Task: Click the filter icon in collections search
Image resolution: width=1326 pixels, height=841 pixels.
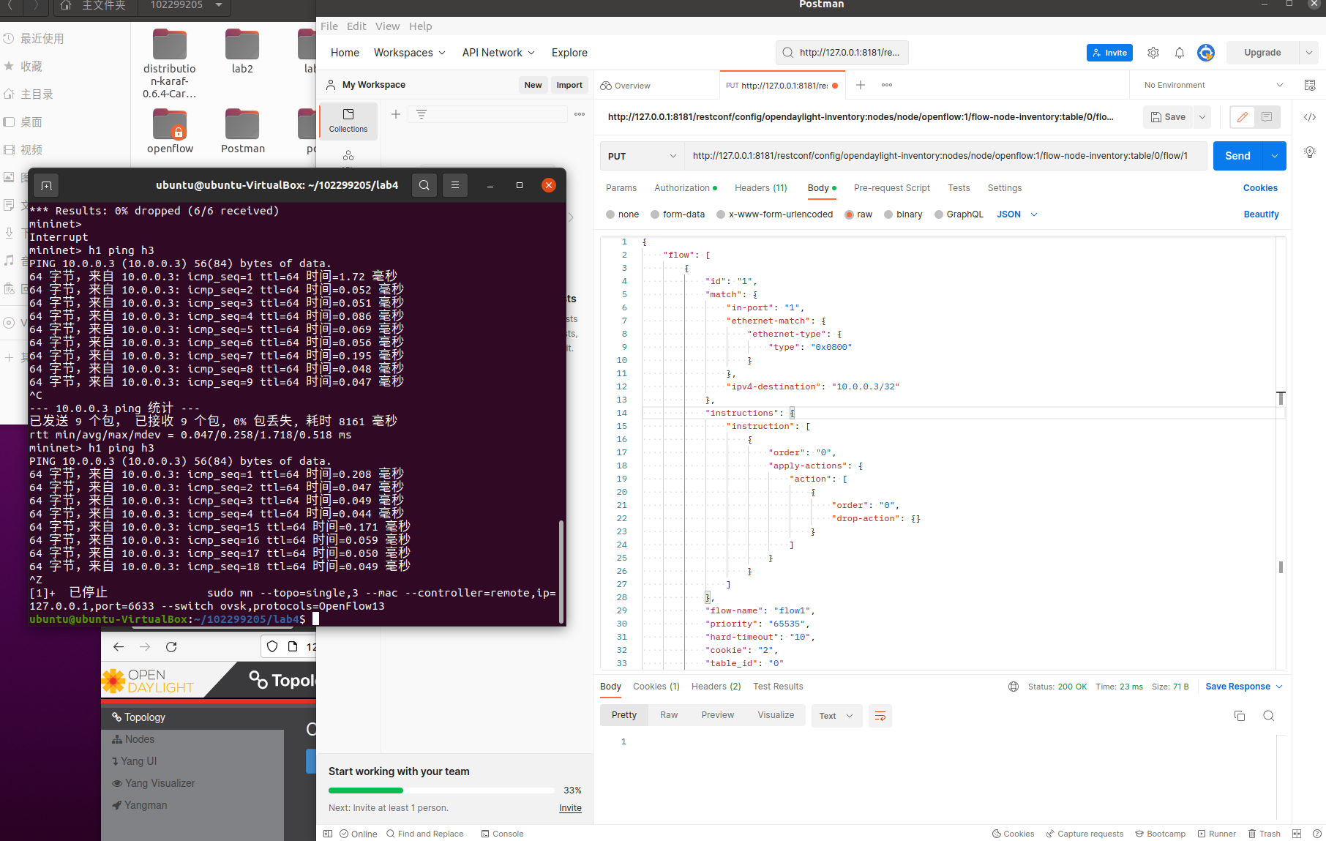Action: [422, 114]
